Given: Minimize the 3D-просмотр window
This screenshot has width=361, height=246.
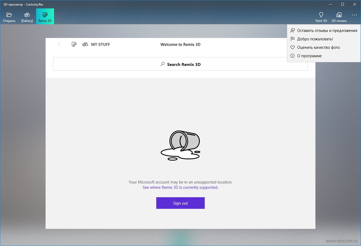Looking at the screenshot, I should (x=330, y=4).
